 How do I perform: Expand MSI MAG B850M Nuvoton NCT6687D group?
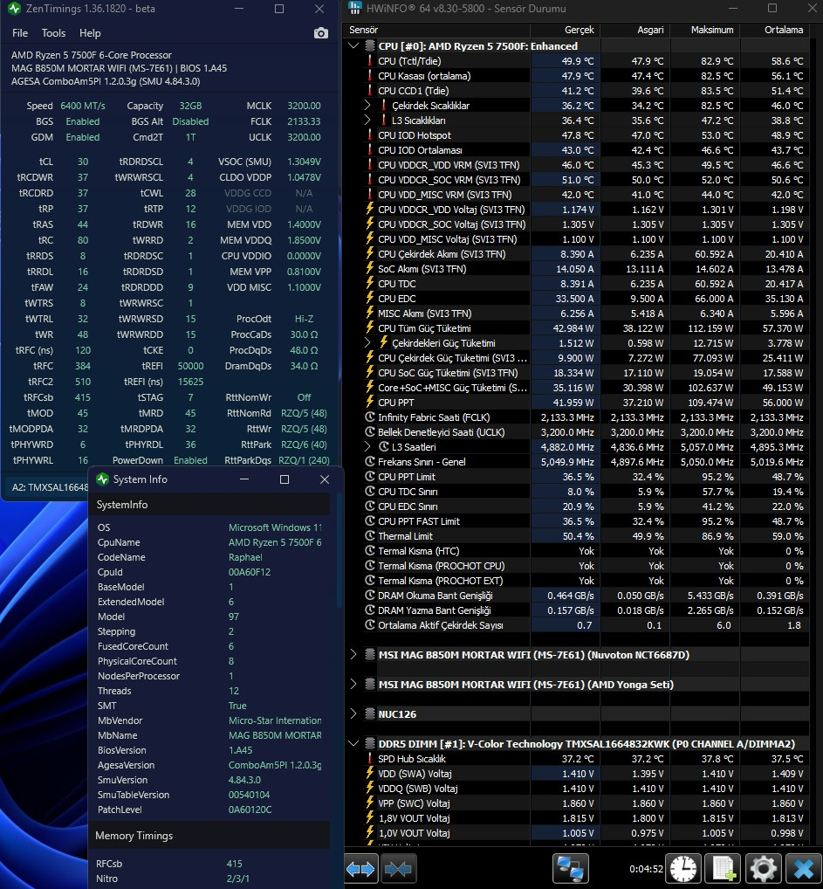tap(353, 655)
